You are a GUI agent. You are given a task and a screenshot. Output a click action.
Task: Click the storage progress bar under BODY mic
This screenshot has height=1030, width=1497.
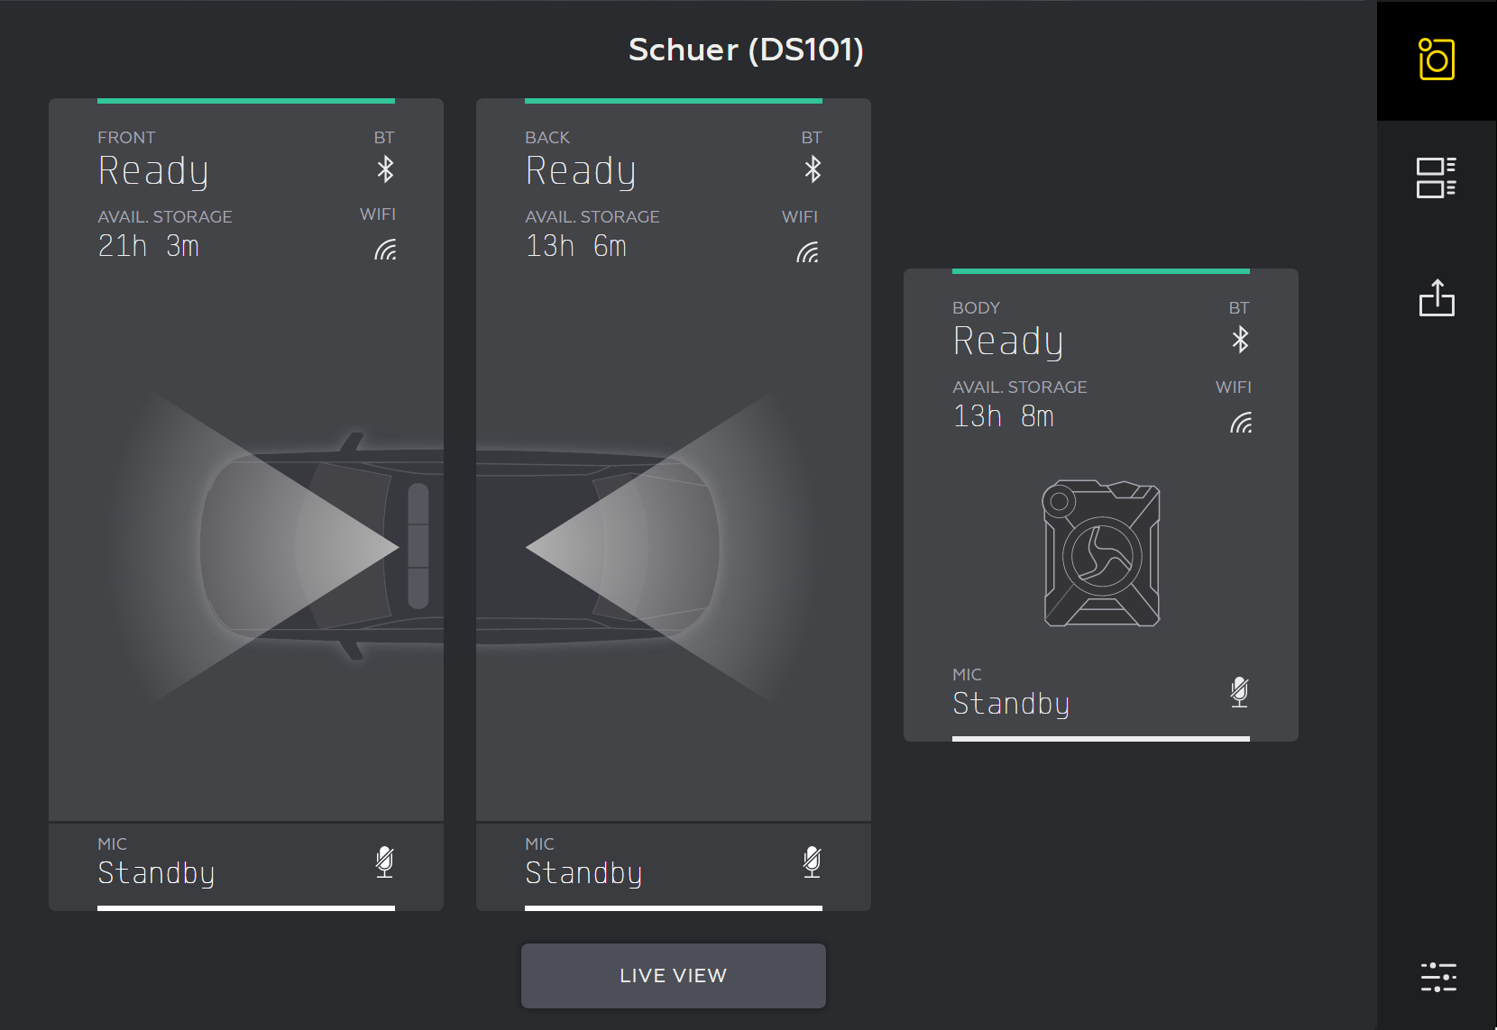click(x=1100, y=739)
